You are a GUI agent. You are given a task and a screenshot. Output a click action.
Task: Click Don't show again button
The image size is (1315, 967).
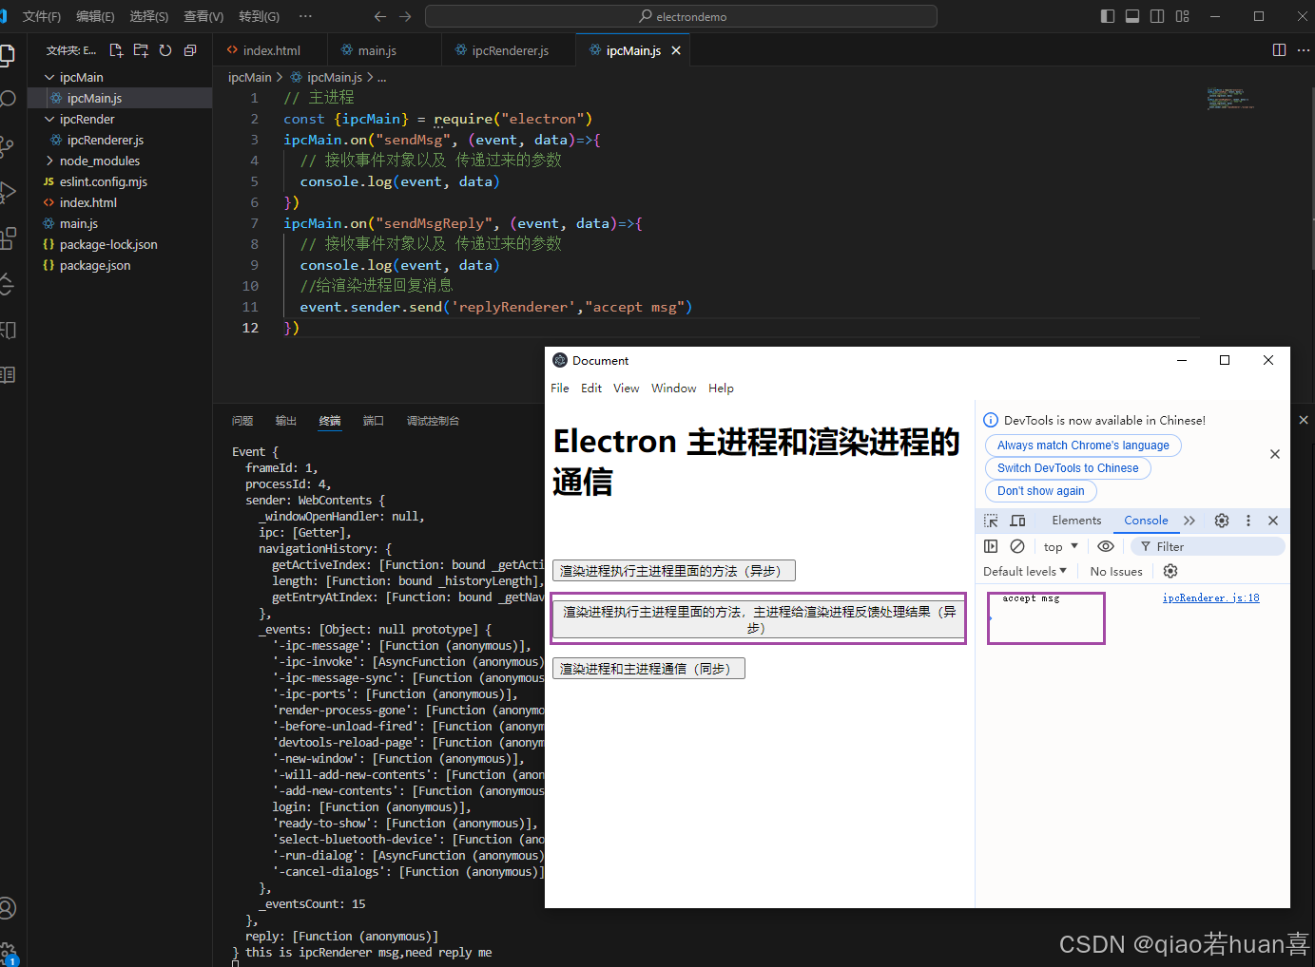1040,491
